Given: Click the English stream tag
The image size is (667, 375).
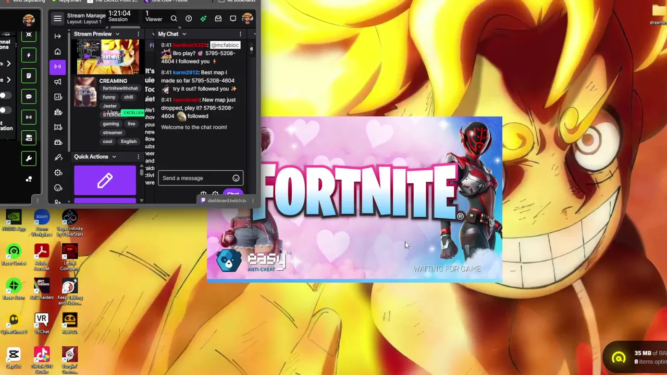Looking at the screenshot, I should (x=129, y=142).
